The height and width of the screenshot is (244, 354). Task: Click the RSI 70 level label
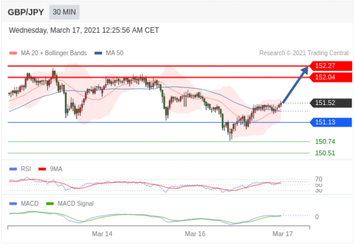pos(319,179)
